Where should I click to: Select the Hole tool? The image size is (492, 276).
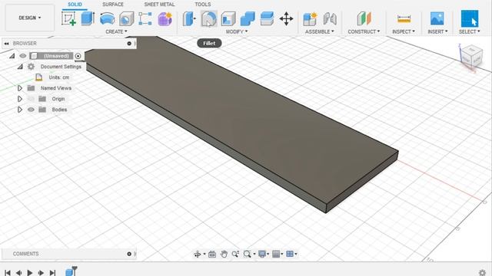[126, 18]
